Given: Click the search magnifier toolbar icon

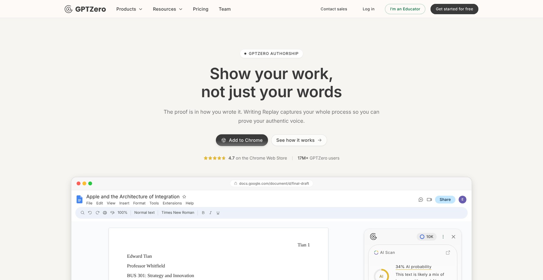Looking at the screenshot, I should click(82, 213).
